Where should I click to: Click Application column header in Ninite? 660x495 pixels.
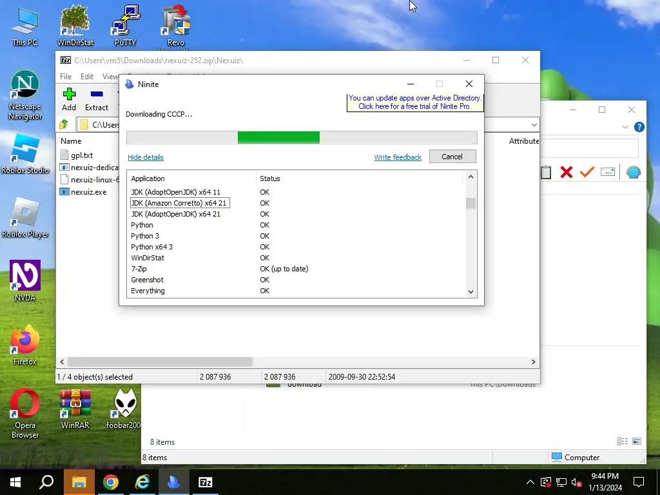193,179
